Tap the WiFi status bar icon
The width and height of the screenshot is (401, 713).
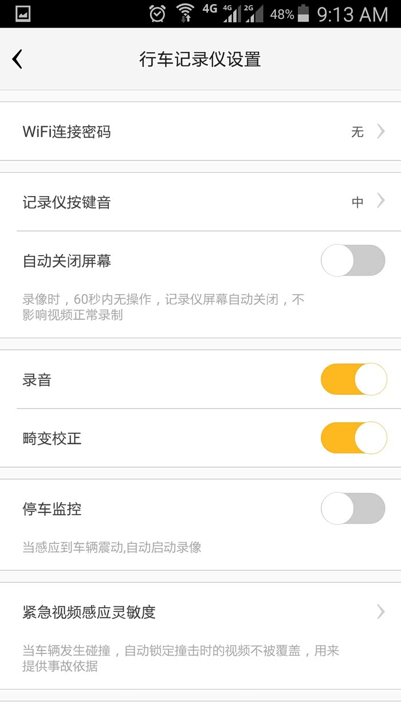tap(185, 13)
